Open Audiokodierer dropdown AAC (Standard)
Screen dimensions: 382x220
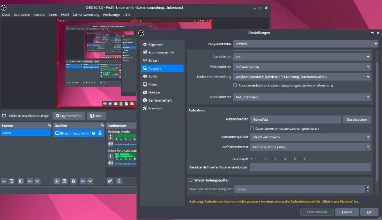click(302, 97)
